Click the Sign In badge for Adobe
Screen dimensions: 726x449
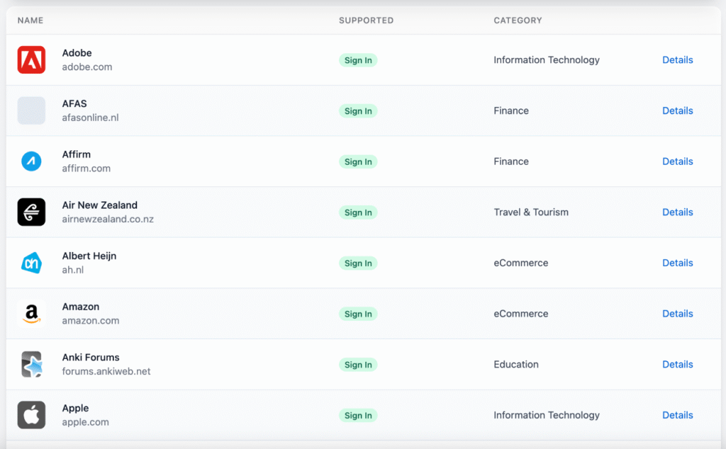point(358,61)
